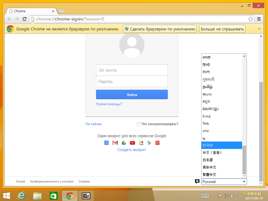Choose 繁體中文 in the language list
Screen dimensions: 268x201
pos(222,175)
